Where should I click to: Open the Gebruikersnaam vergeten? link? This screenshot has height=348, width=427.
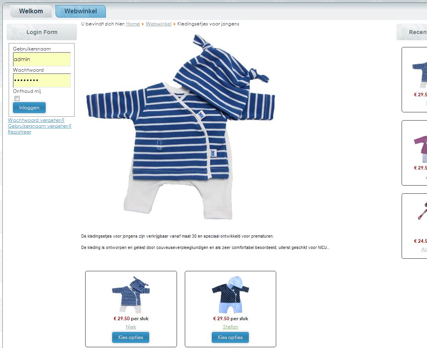39,126
